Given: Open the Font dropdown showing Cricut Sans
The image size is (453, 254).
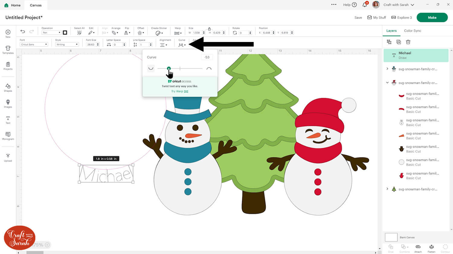Looking at the screenshot, I should pyautogui.click(x=34, y=44).
